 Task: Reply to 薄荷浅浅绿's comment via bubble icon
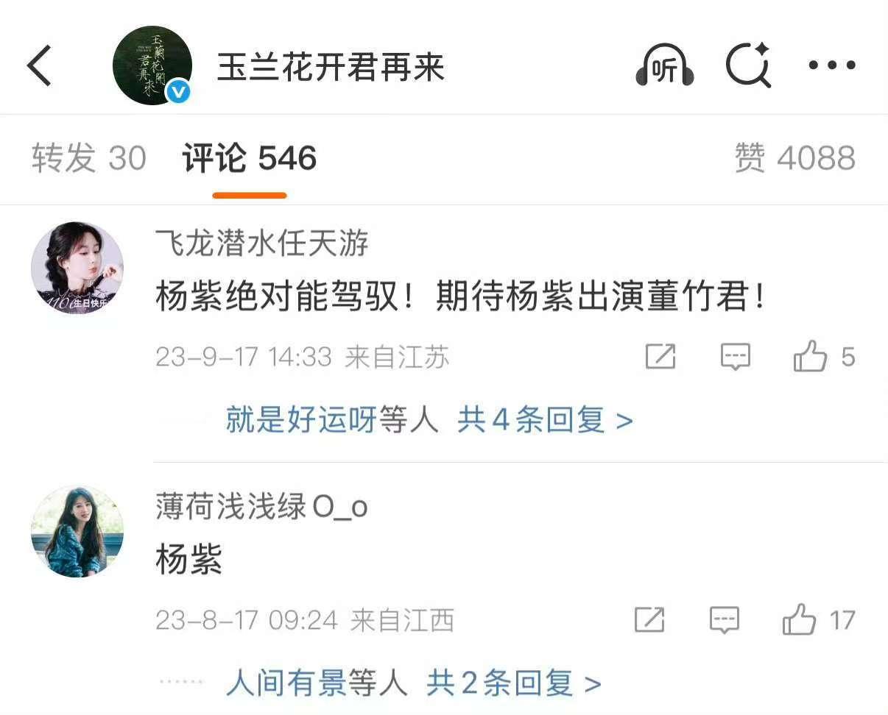click(x=725, y=620)
